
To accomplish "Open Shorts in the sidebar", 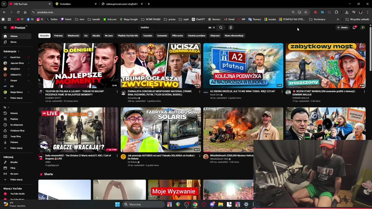I will (16, 42).
